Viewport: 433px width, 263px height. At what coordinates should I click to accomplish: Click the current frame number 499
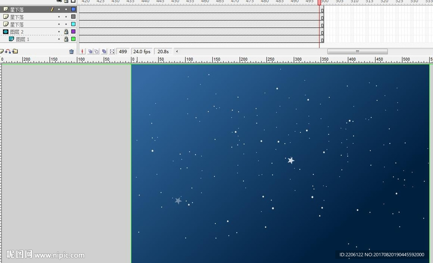[x=123, y=51]
